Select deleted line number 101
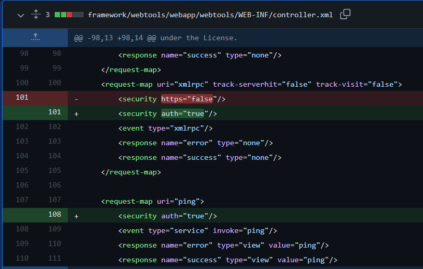Screen dimensions: 423x269 tap(22, 97)
